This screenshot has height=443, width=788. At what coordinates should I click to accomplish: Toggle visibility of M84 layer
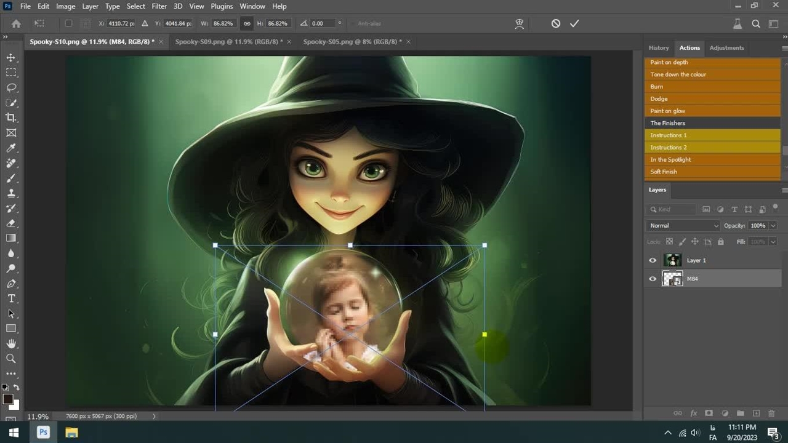tap(653, 279)
